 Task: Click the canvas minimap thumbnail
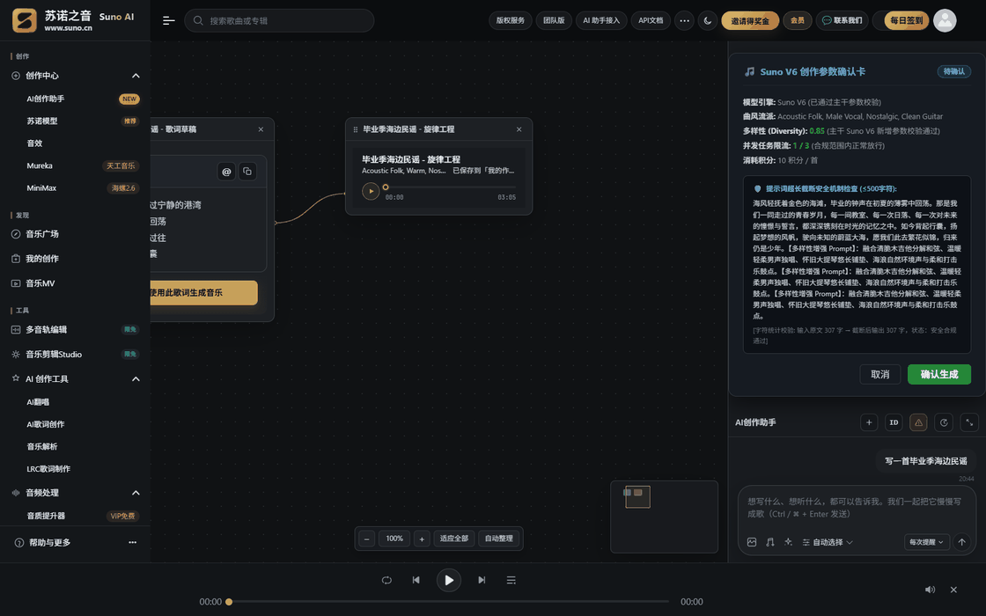pos(664,517)
